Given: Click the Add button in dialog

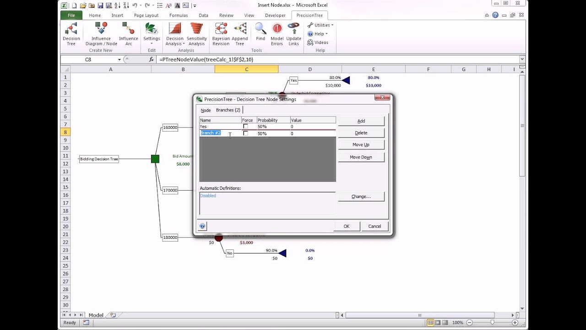Looking at the screenshot, I should pyautogui.click(x=361, y=121).
